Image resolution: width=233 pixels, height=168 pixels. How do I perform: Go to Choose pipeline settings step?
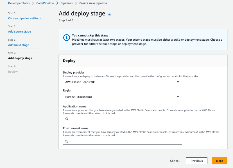24,18
